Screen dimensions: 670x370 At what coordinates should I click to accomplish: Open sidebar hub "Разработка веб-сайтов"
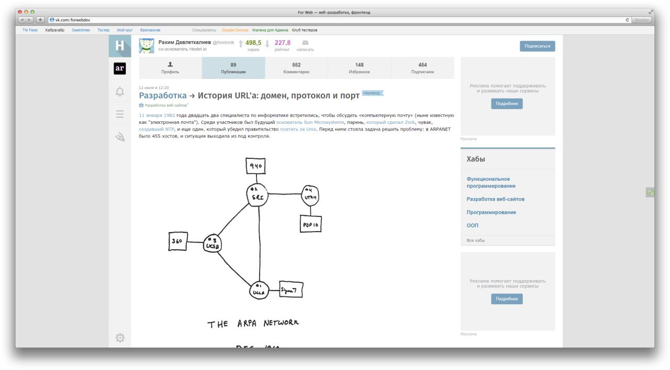point(495,199)
